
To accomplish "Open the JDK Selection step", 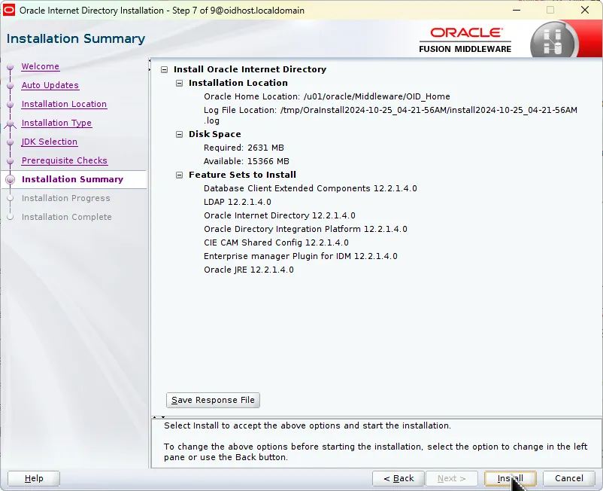I will 49,142.
